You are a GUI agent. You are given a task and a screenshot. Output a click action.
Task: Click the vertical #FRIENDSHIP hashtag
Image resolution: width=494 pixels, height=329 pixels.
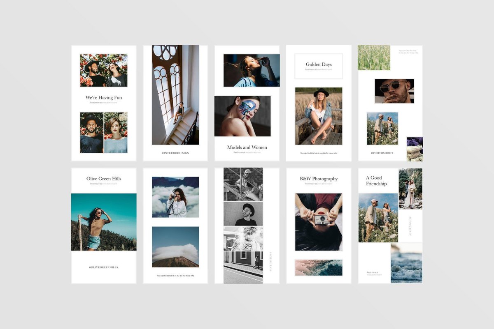[x=410, y=226]
